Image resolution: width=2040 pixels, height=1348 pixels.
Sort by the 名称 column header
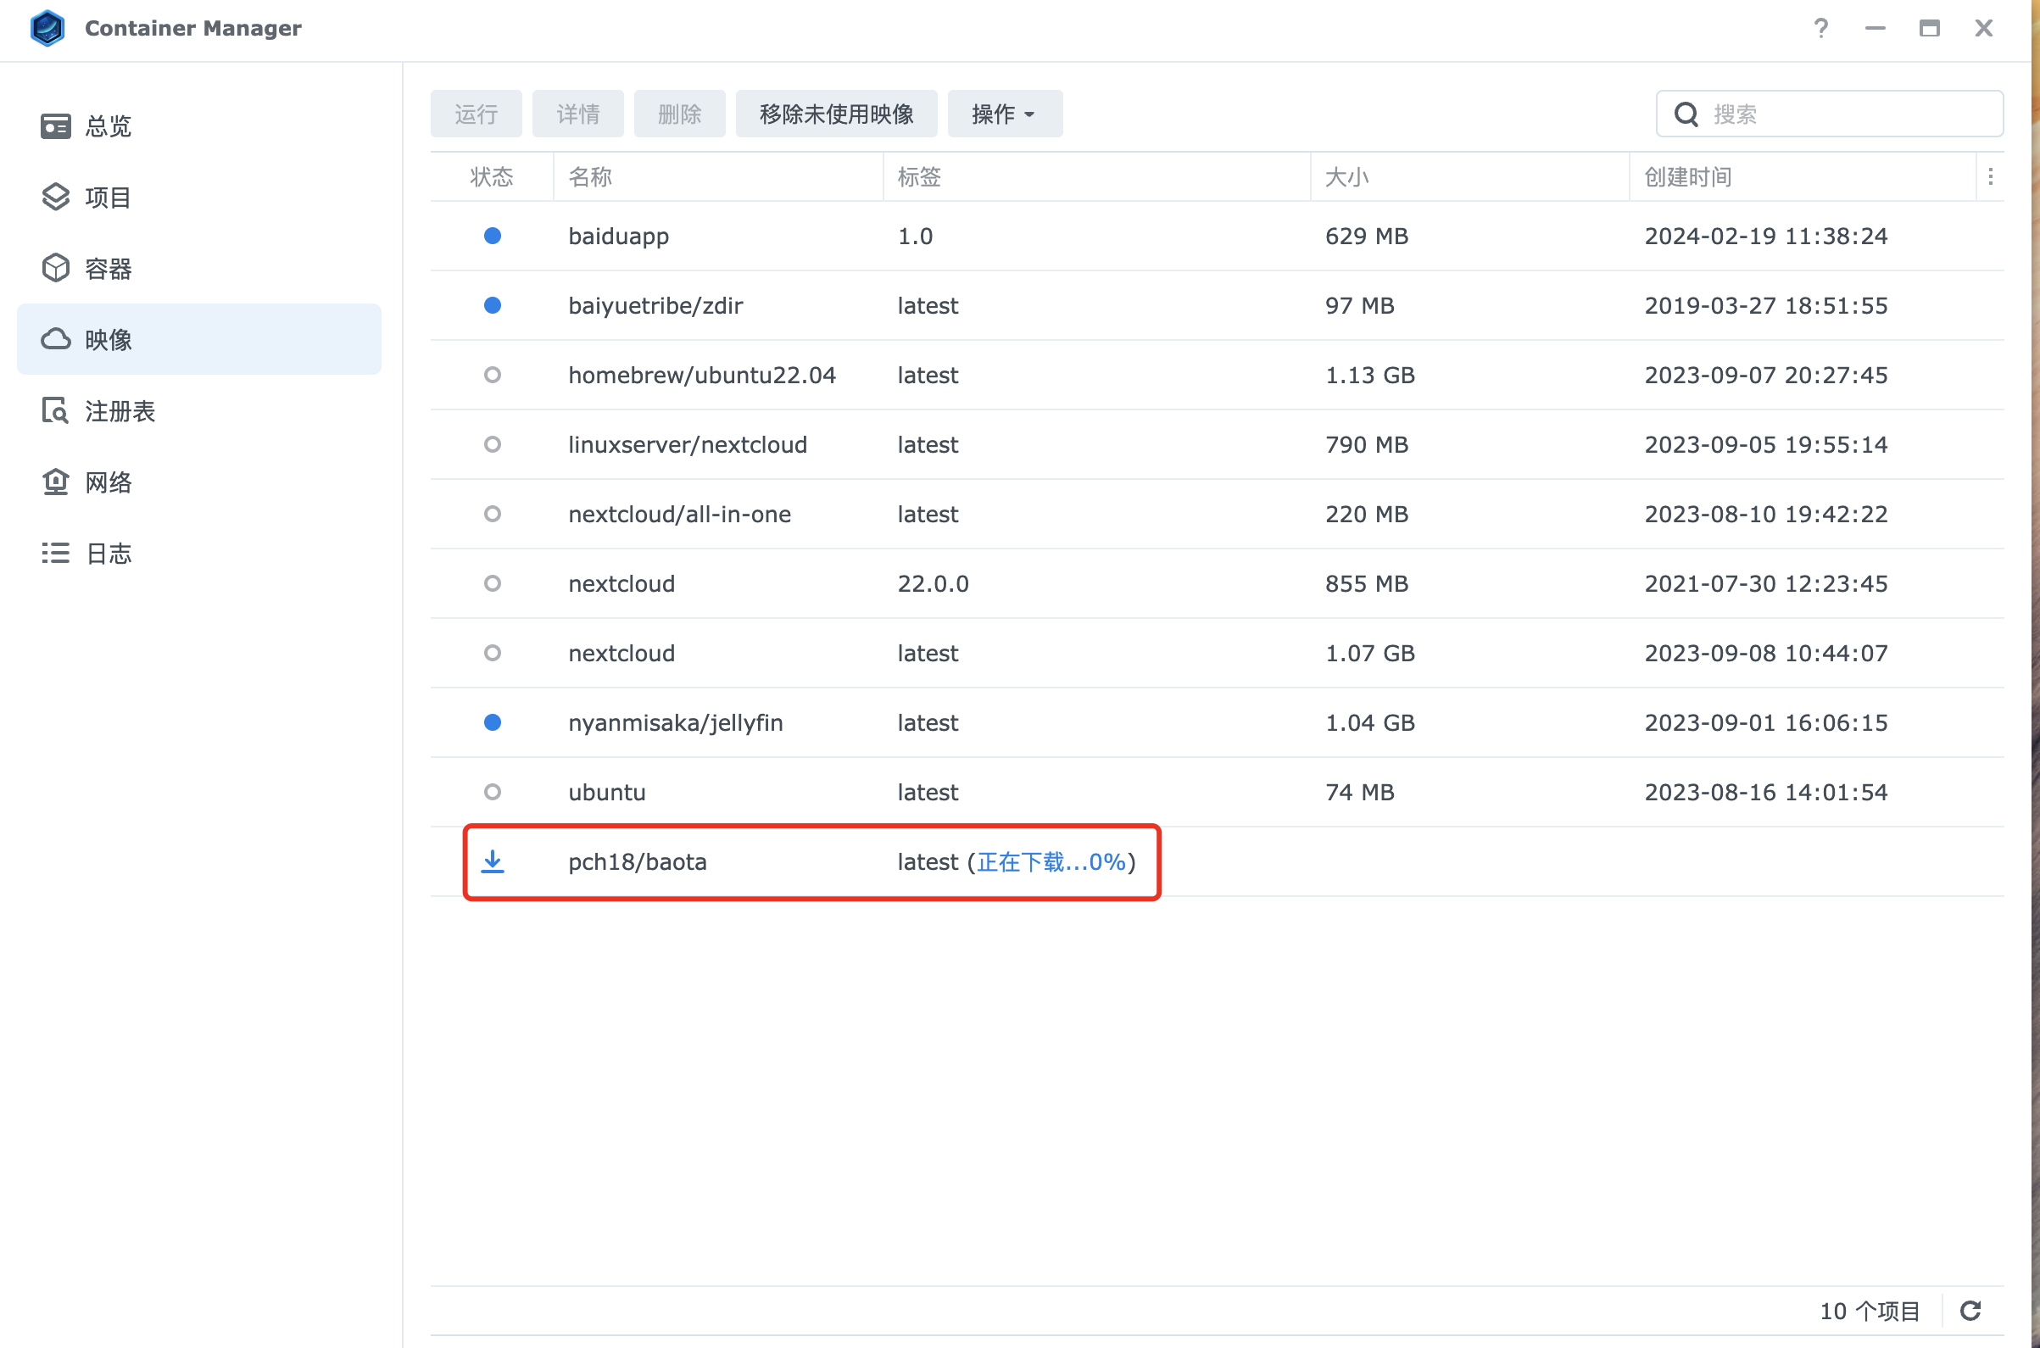(718, 177)
